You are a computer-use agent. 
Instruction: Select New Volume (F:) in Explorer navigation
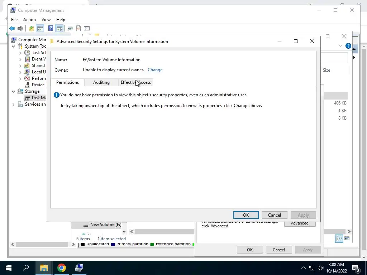tap(106, 225)
